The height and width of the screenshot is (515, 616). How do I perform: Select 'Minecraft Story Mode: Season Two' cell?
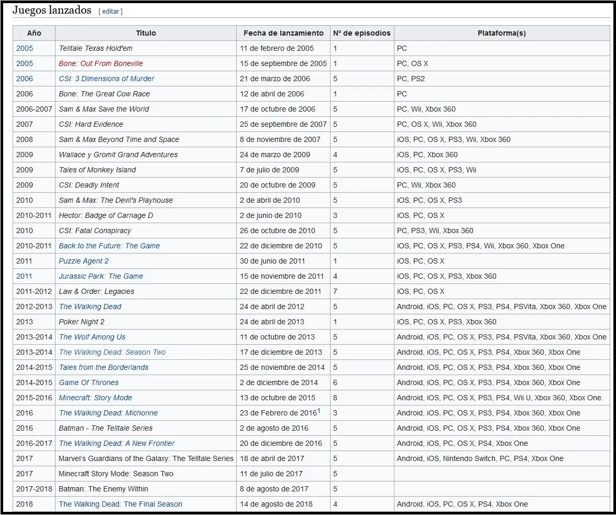pos(146,474)
